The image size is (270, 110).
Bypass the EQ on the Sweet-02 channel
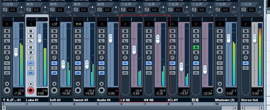click(78, 68)
